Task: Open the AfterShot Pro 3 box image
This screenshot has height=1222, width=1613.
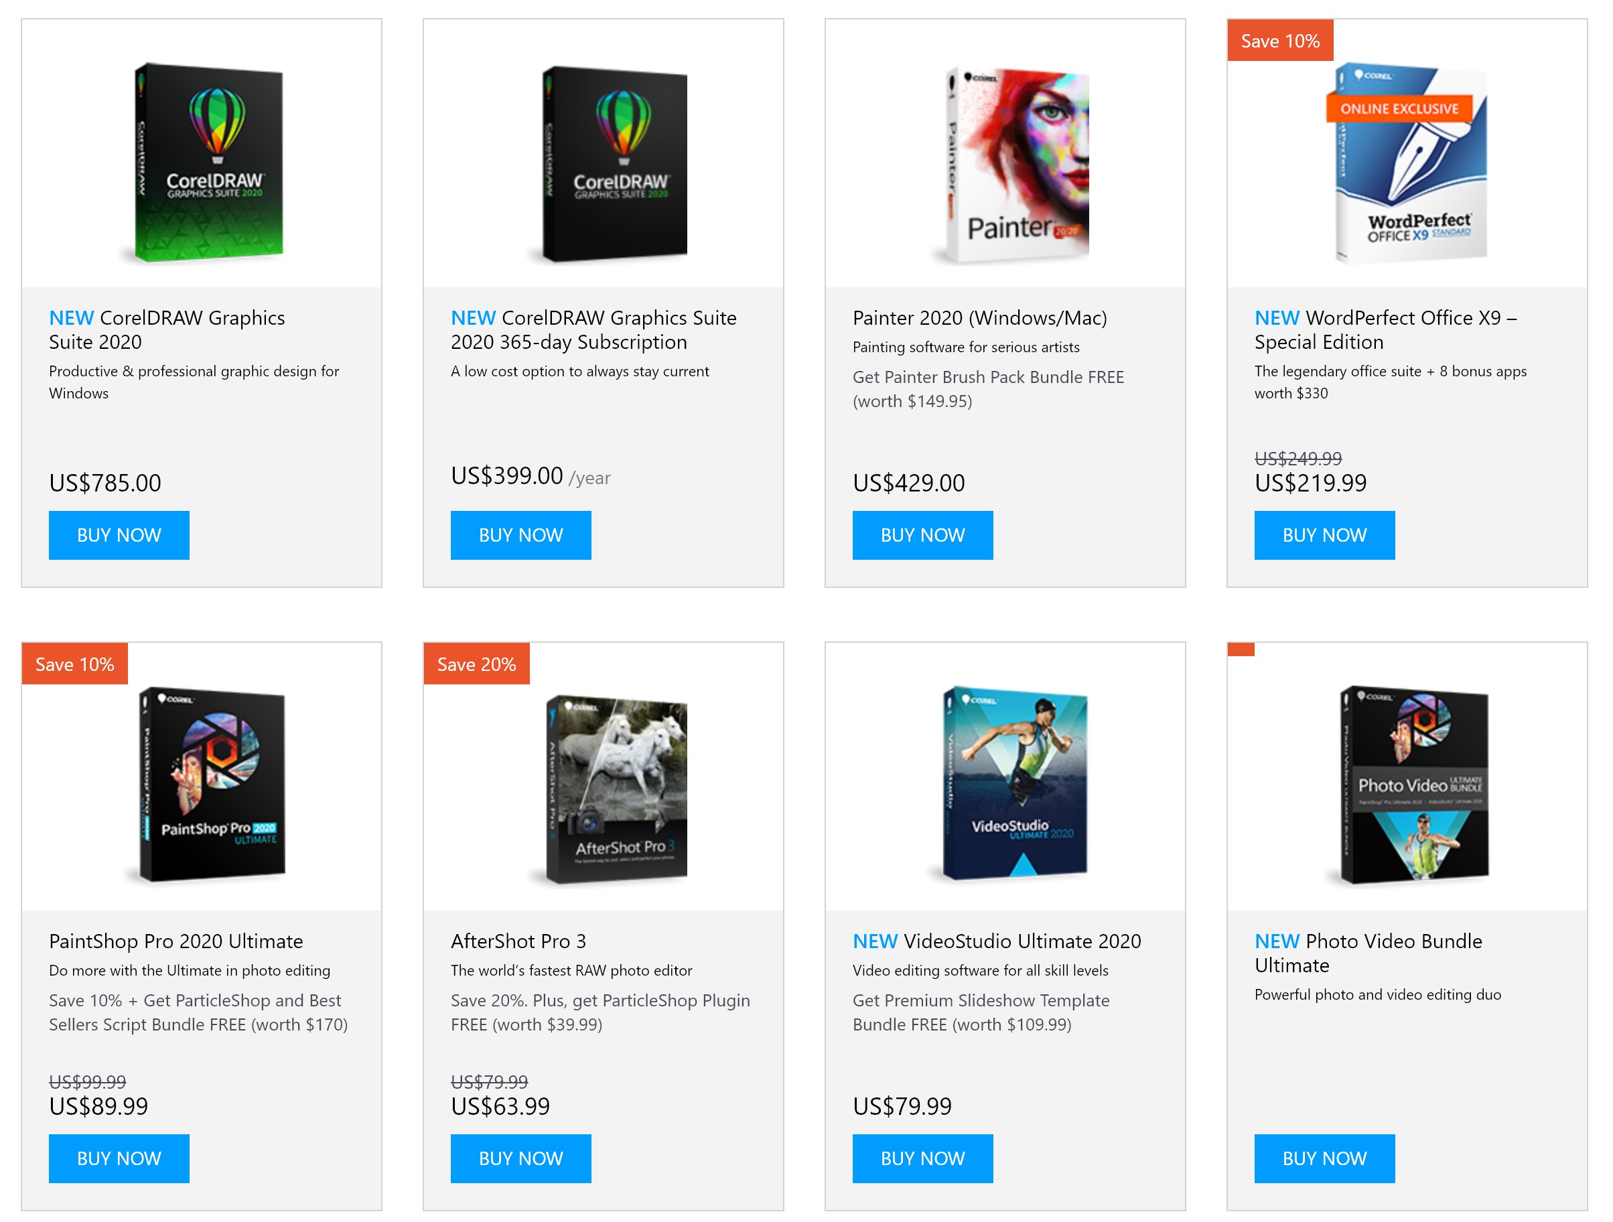Action: [x=616, y=789]
